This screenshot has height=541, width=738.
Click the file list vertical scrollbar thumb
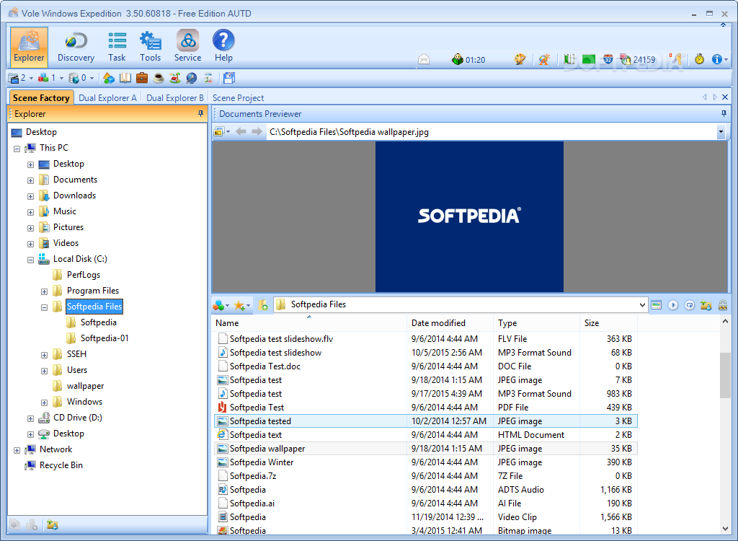coord(725,375)
